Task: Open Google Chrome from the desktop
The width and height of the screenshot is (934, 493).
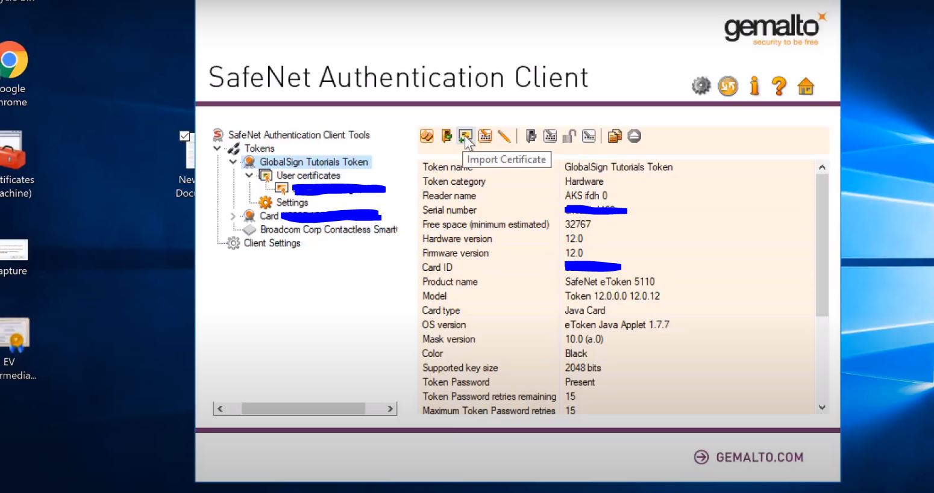Action: tap(12, 74)
